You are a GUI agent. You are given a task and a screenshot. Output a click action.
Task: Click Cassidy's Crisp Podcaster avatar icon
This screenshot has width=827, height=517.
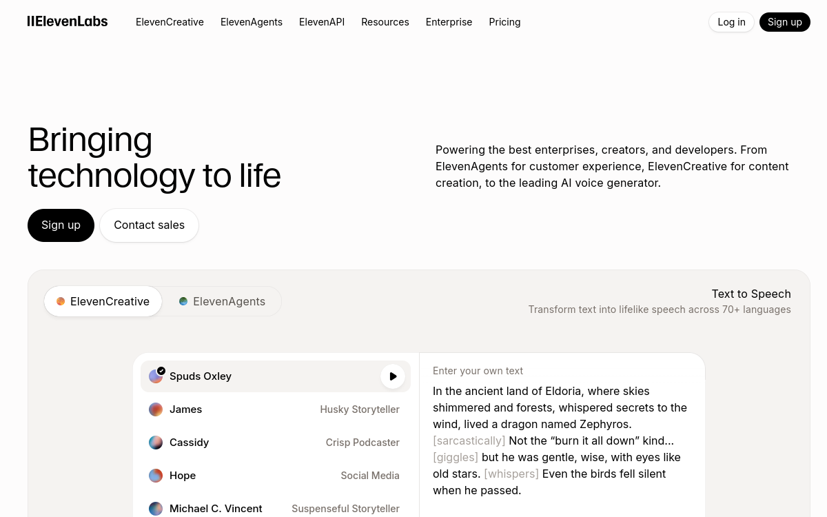[156, 443]
